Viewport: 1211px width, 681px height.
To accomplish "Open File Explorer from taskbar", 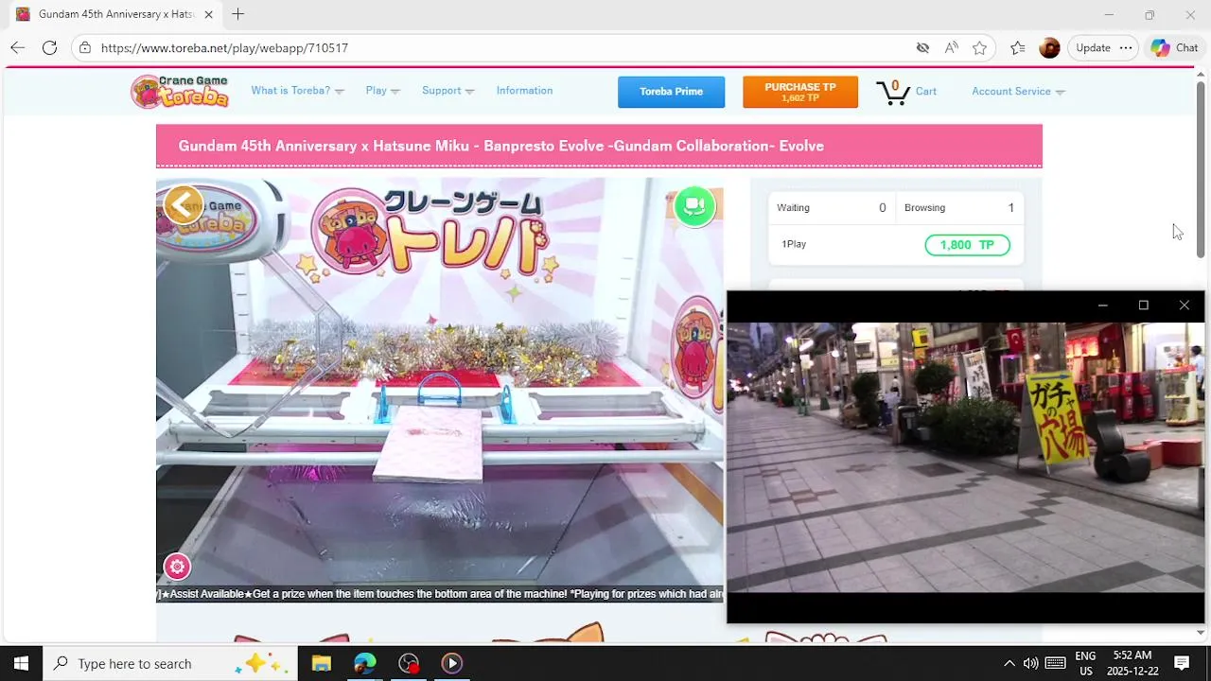I will [321, 663].
